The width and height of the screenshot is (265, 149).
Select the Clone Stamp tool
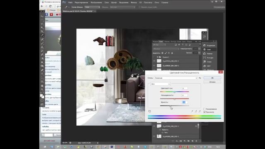coord(42,47)
